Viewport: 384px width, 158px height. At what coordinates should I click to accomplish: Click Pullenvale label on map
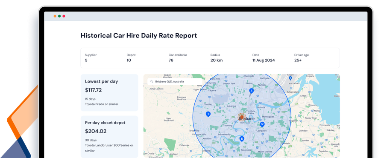[184, 145]
